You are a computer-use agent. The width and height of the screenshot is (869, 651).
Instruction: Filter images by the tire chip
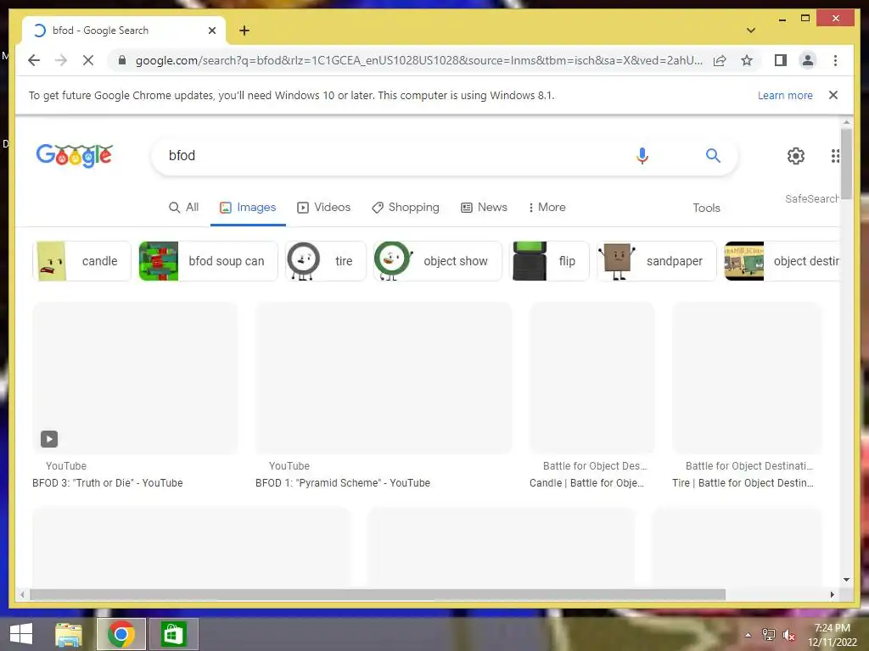click(x=326, y=261)
